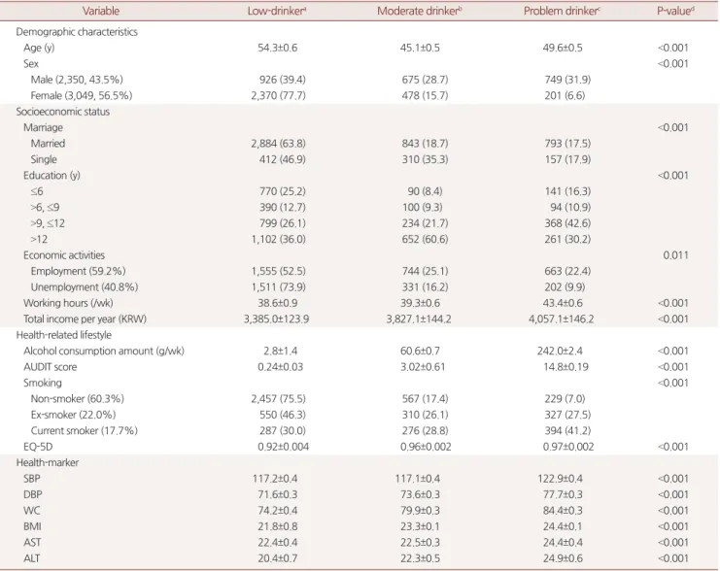The image size is (720, 571).
Task: Click the "SBP" row label
Action: 32,479
